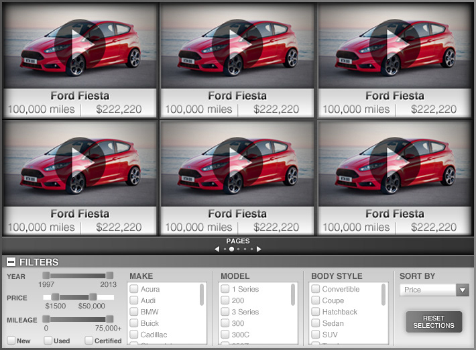Click the Year slider maximum handle at 2013
Screen dimensions: 476x350
click(x=109, y=276)
